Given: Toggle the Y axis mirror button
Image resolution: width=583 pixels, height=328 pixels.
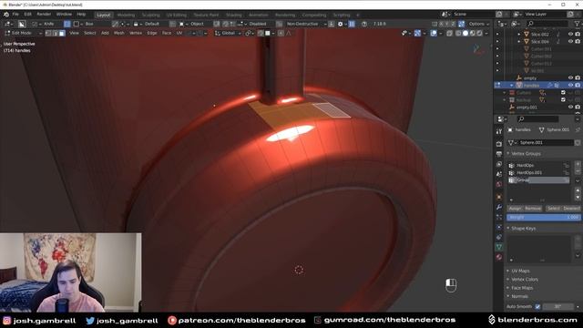Looking at the screenshot, I should click(447, 24).
